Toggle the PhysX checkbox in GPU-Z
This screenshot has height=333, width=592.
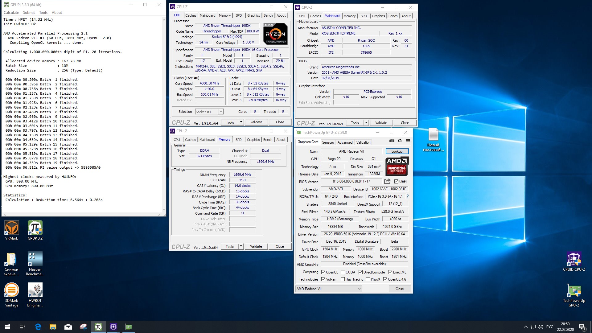(368, 279)
